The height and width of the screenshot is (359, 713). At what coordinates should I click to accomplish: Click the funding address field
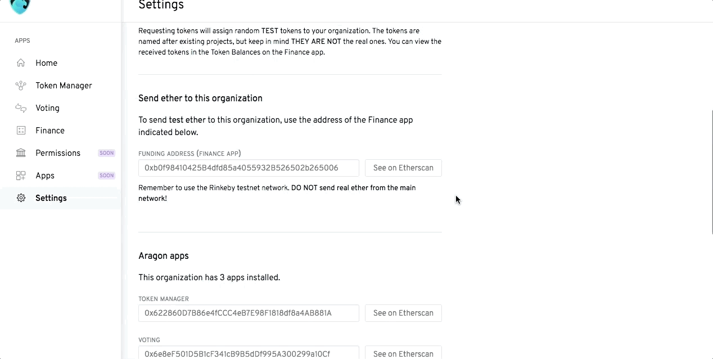point(249,168)
